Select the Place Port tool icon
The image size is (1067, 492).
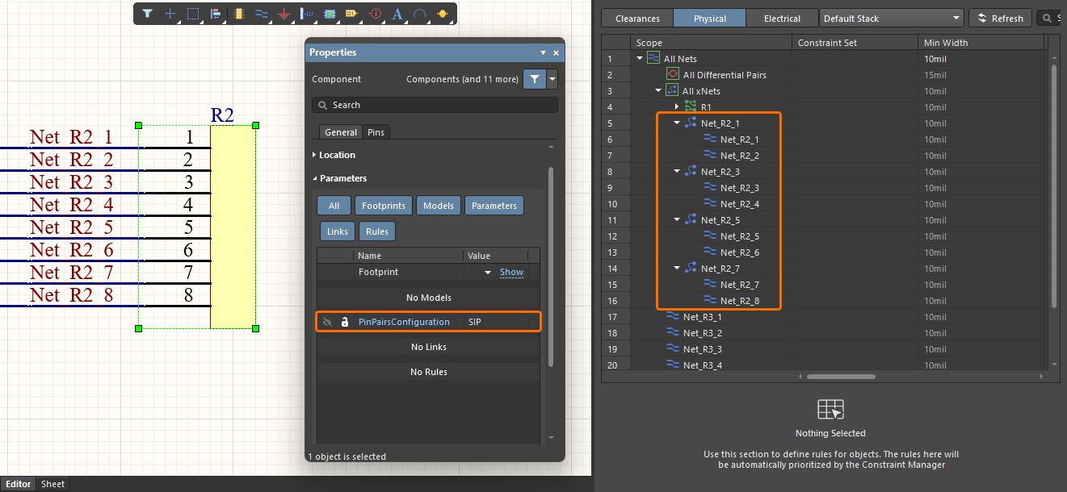click(x=351, y=14)
